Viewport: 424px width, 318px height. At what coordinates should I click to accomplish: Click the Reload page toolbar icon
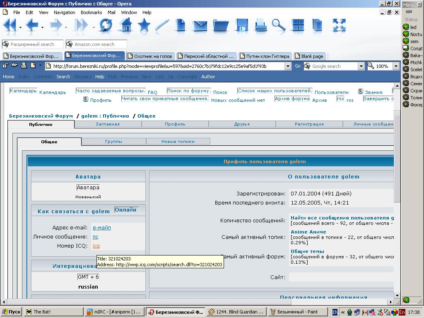[x=106, y=25]
